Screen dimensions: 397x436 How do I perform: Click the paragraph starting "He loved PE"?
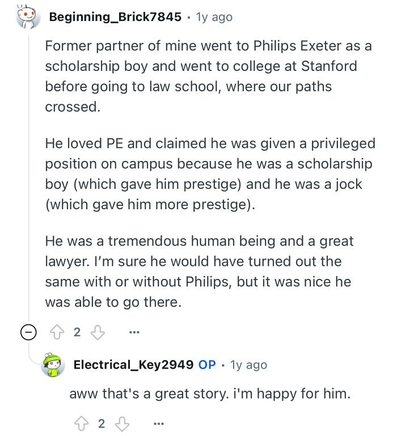coord(209,174)
